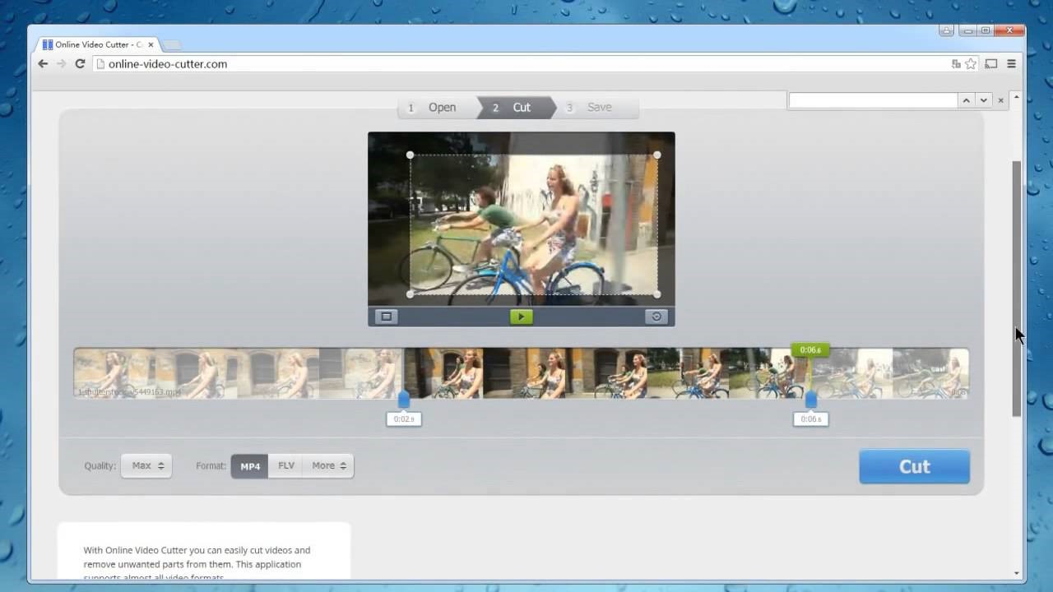Open the More formats dropdown
Viewport: 1053px width, 592px height.
(x=329, y=465)
